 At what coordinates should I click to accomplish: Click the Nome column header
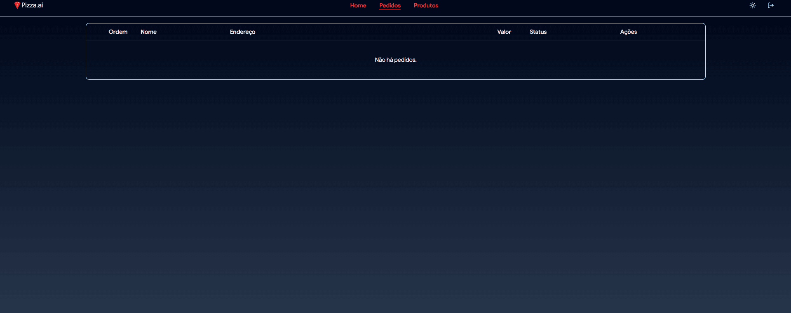coord(148,32)
